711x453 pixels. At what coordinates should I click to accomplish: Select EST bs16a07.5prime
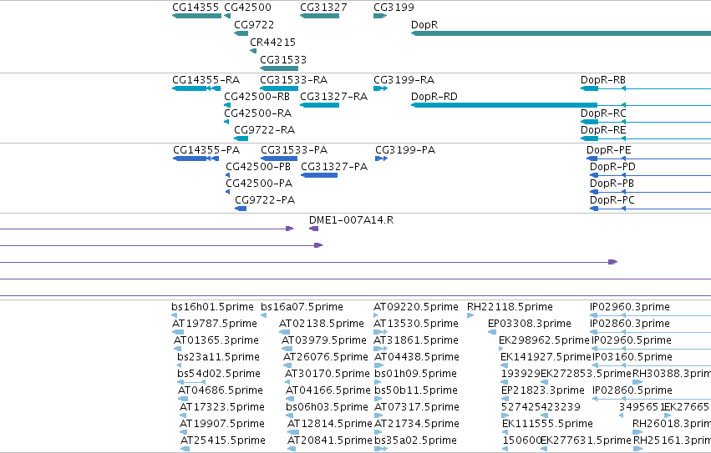[264, 315]
